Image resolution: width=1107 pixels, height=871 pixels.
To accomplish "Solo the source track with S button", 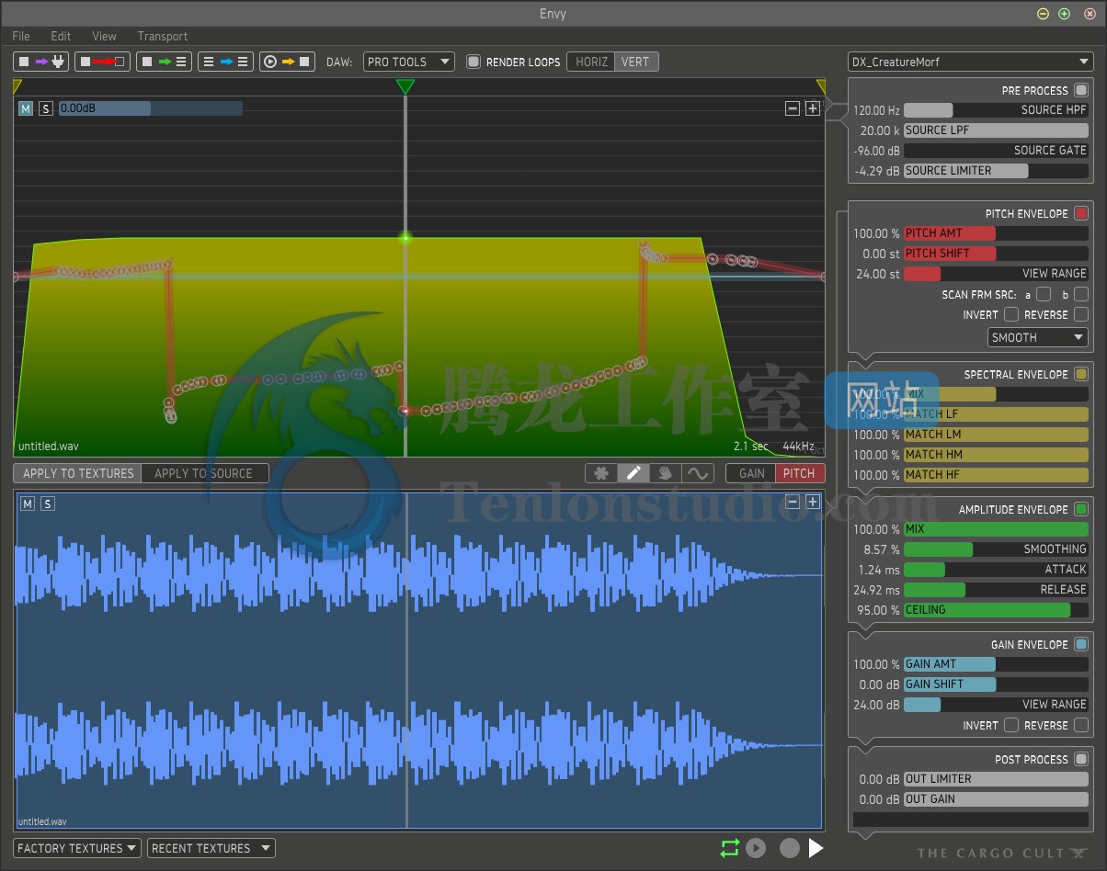I will [47, 108].
